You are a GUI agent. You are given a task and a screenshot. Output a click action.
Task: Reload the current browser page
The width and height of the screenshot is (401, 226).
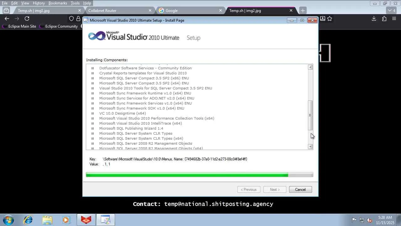[27, 19]
